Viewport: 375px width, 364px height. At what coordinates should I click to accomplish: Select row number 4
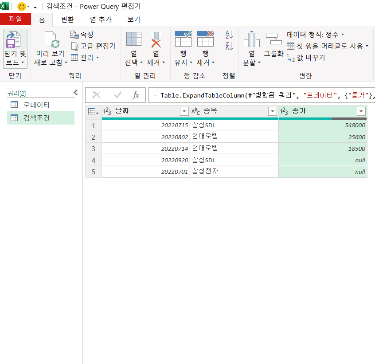click(94, 160)
